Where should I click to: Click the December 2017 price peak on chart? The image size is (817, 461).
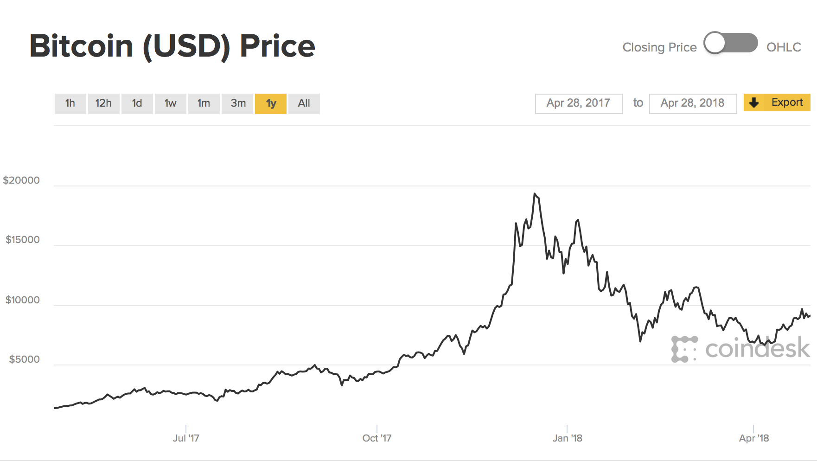point(535,194)
